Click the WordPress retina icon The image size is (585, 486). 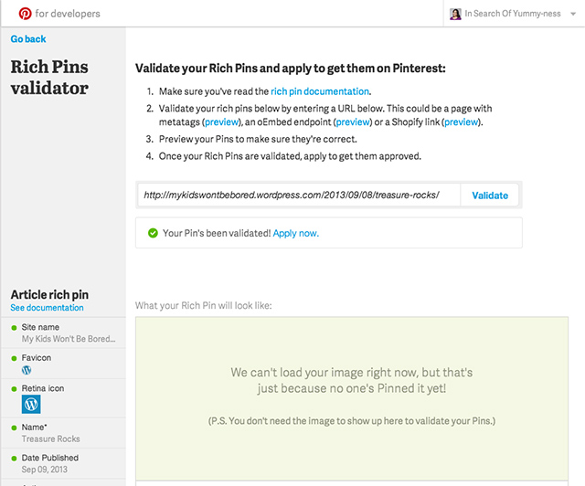pyautogui.click(x=31, y=403)
